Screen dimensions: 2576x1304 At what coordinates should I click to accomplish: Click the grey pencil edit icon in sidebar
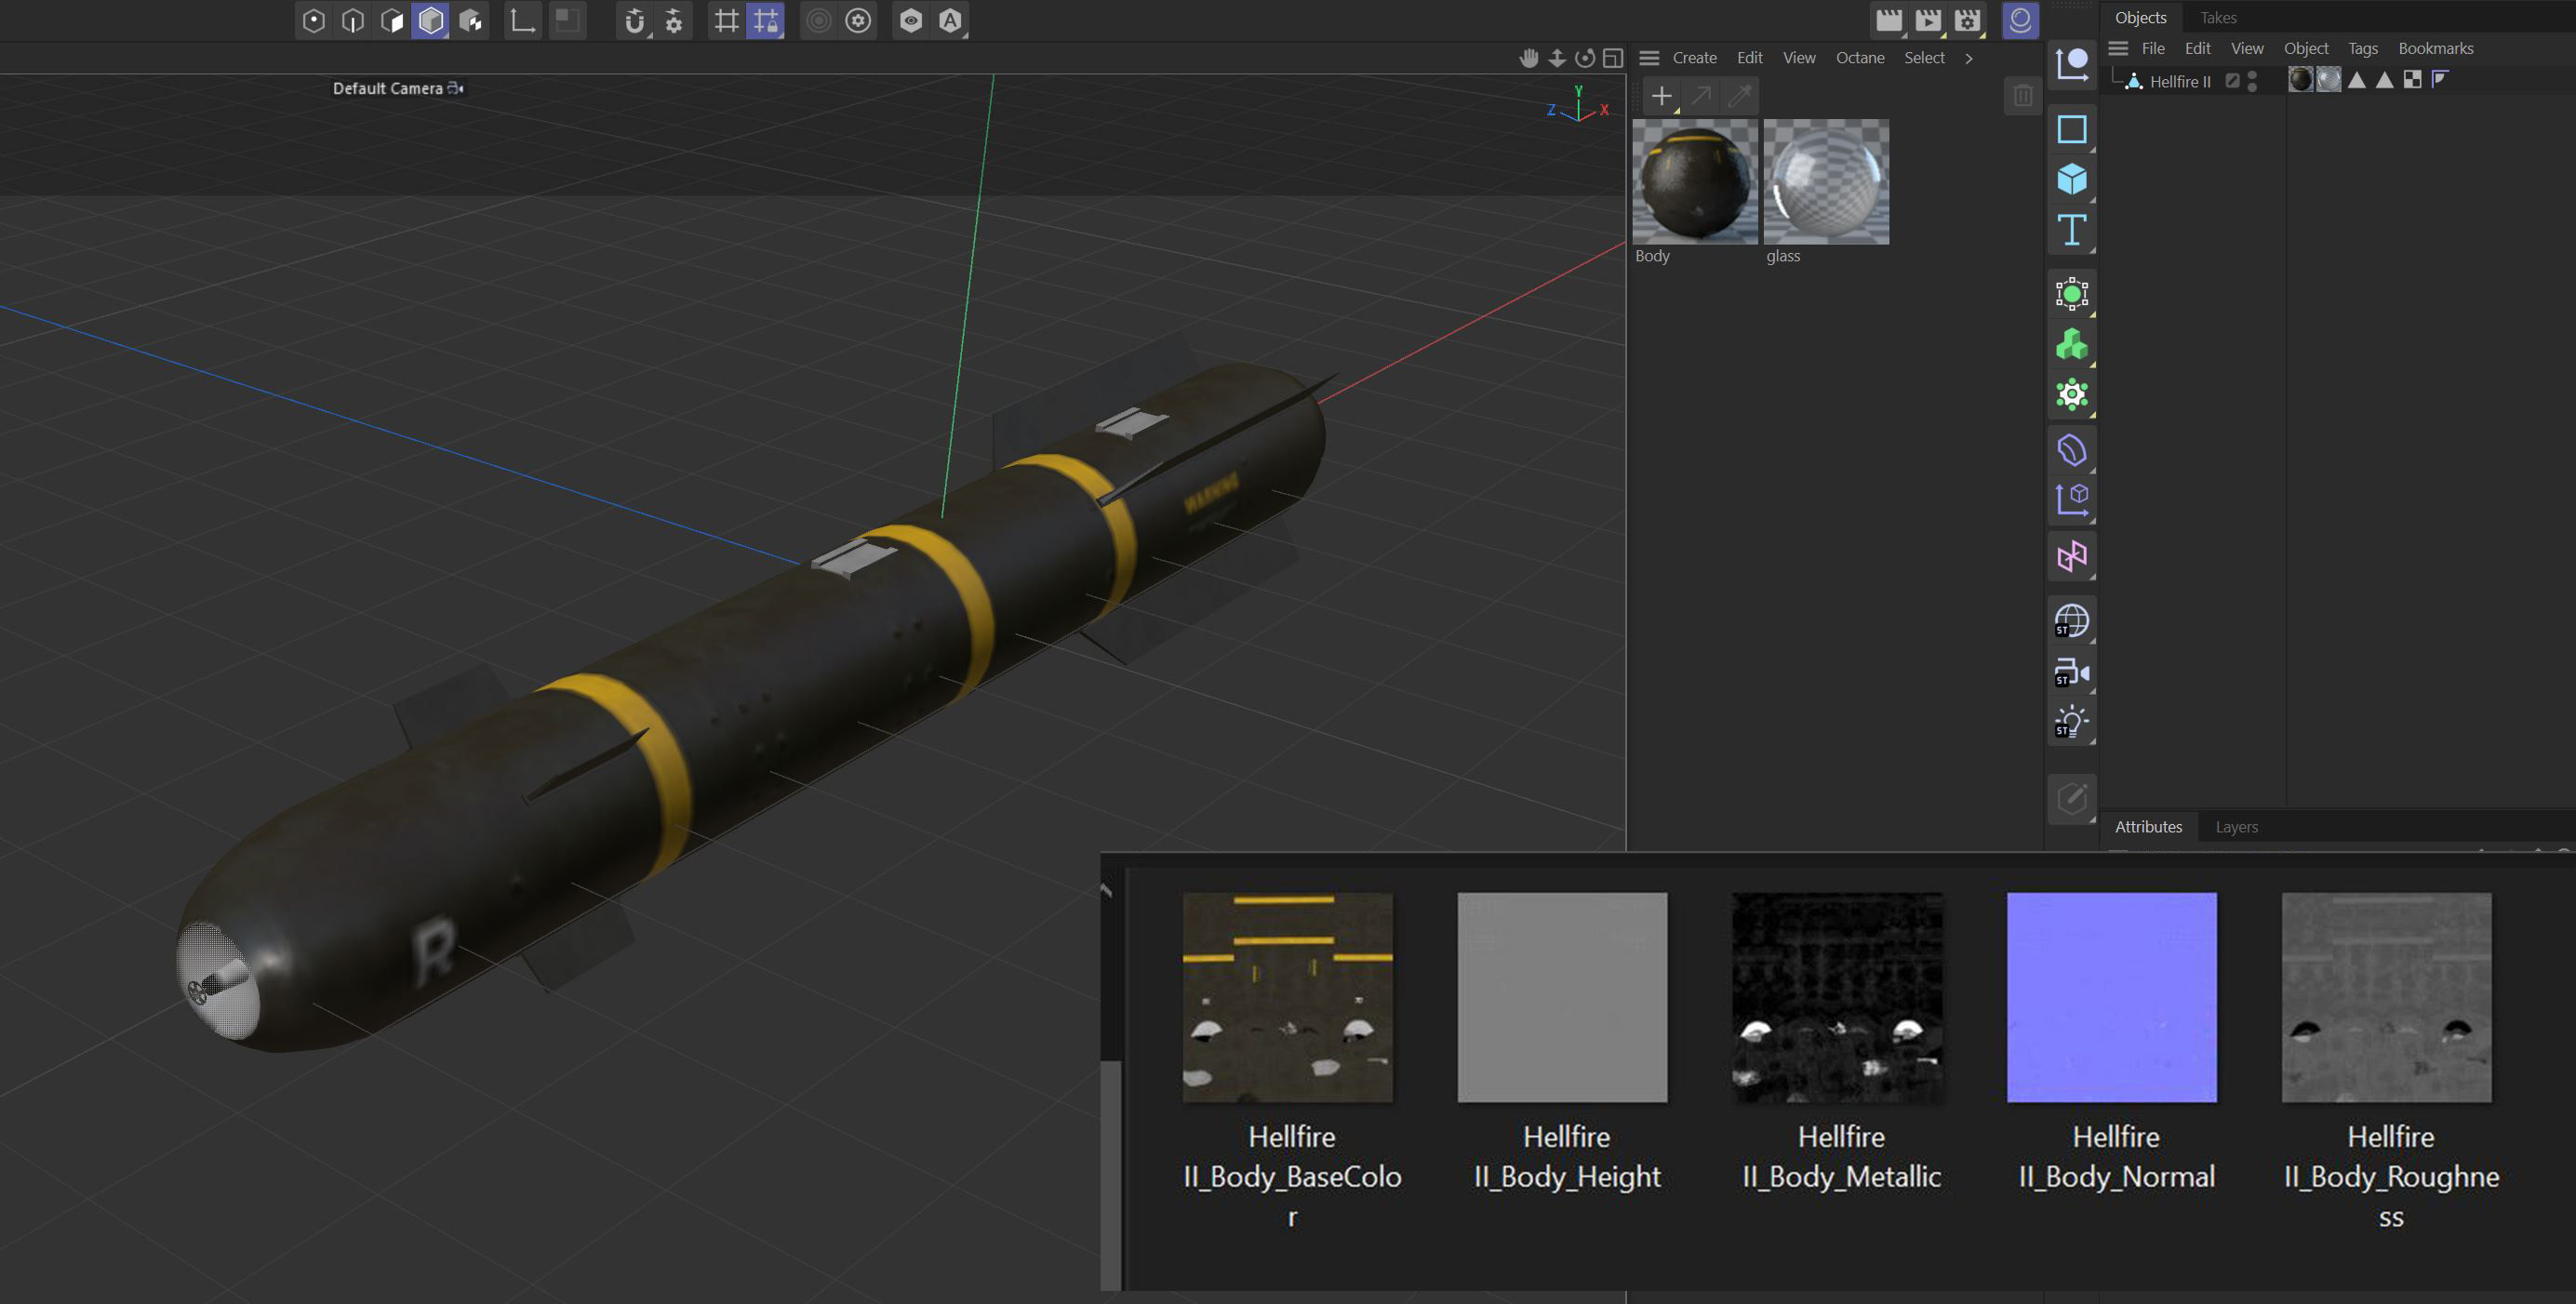click(2072, 799)
